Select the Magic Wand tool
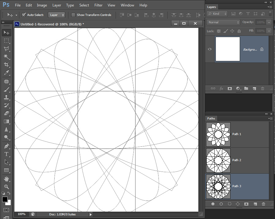The height and width of the screenshot is (219, 275). coord(6,57)
